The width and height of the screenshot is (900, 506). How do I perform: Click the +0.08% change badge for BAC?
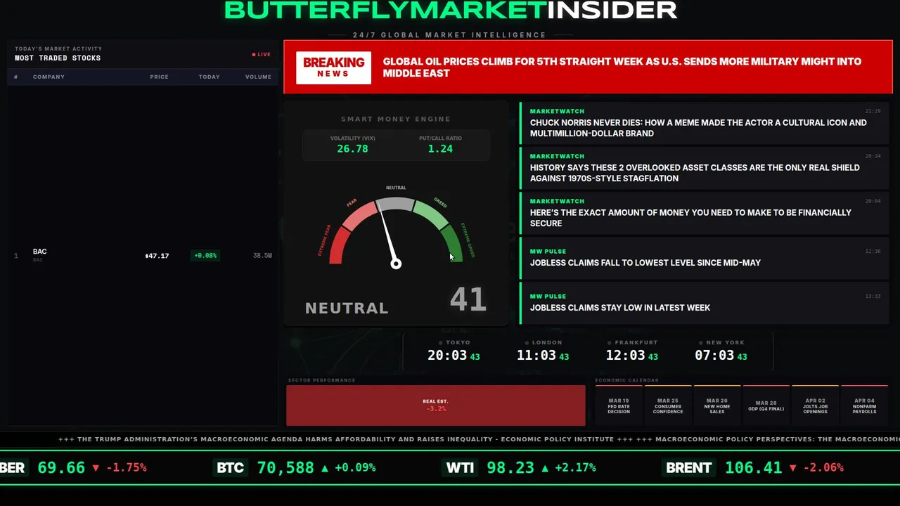pos(205,256)
